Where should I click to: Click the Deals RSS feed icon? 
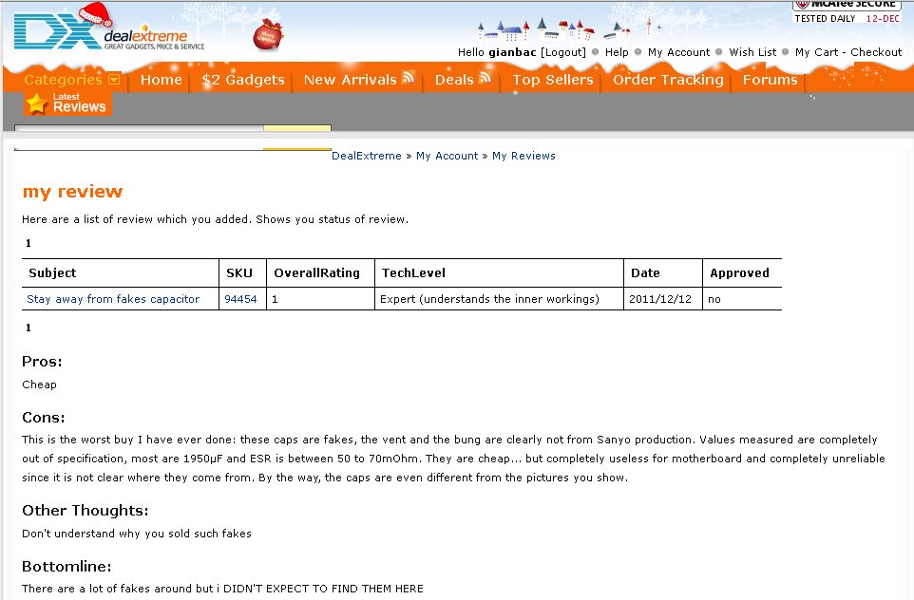(485, 78)
